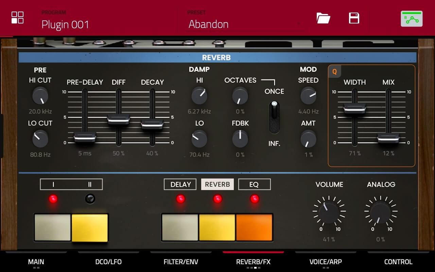Select the DELAY effect label button
This screenshot has height=272, width=435.
click(180, 184)
